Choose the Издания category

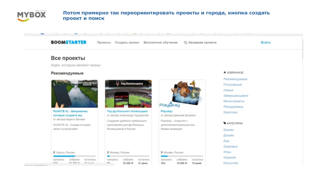(230, 157)
